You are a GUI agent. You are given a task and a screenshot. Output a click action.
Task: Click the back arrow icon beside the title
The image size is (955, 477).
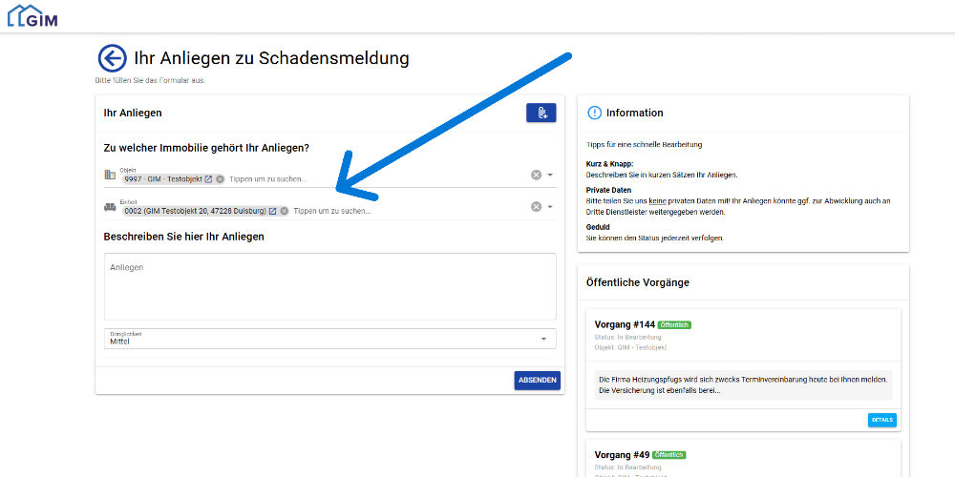(x=112, y=58)
